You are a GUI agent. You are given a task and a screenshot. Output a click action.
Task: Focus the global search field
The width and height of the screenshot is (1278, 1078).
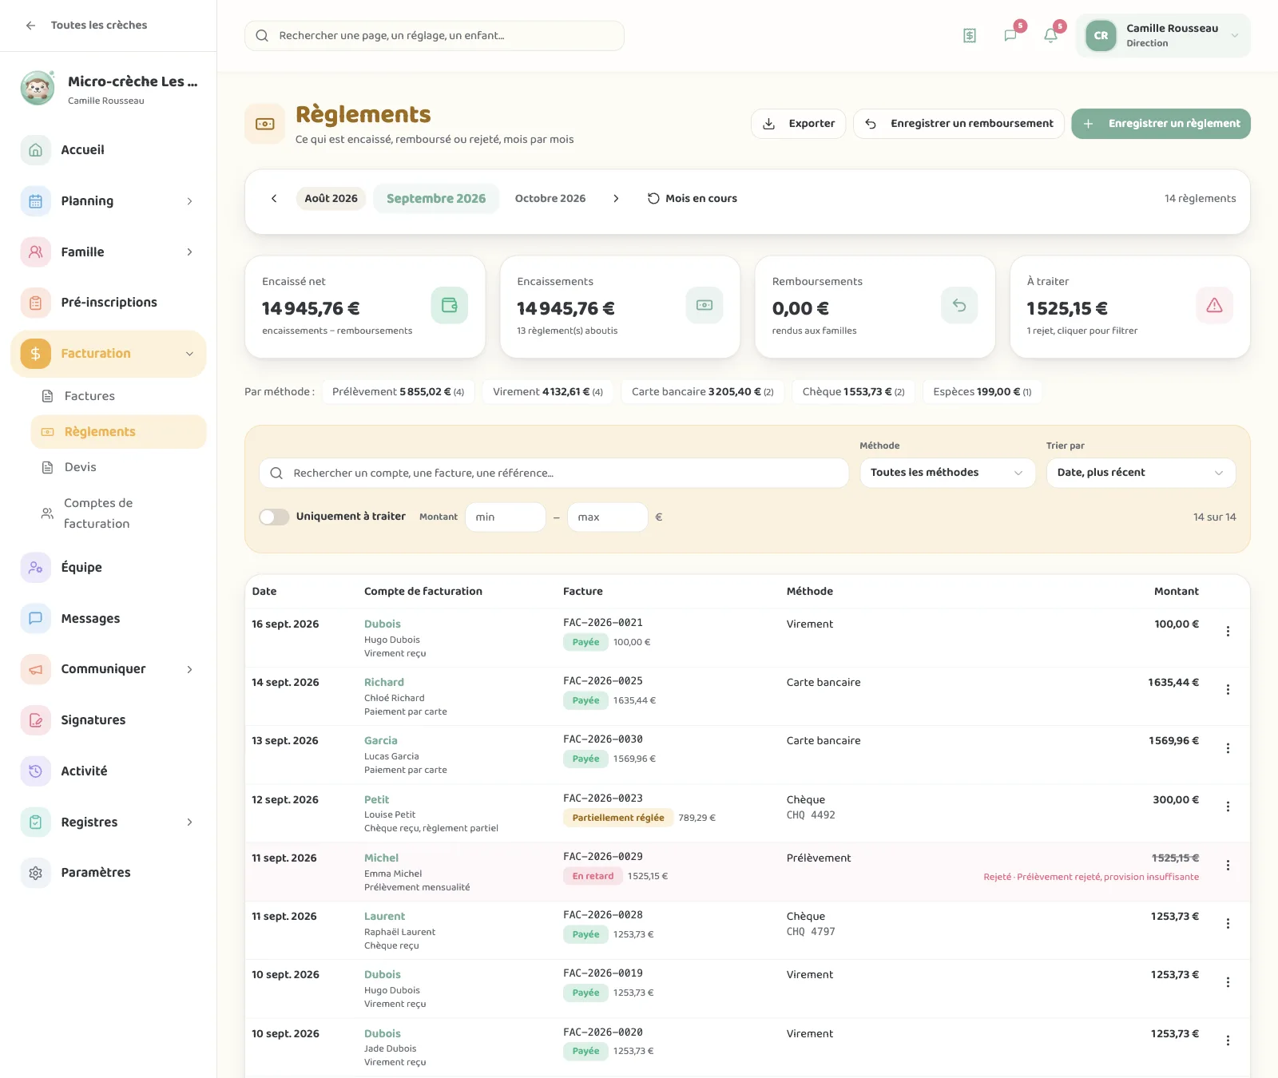[x=435, y=36]
